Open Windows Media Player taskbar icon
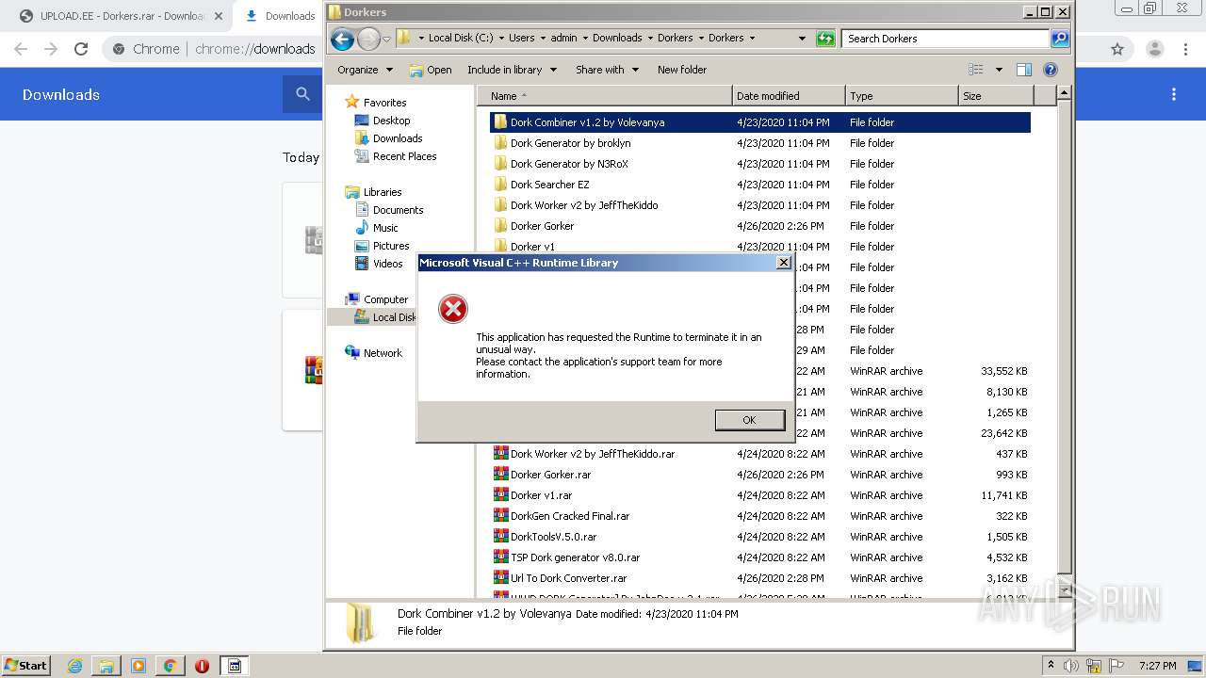Viewport: 1206px width, 678px height. coord(139,666)
